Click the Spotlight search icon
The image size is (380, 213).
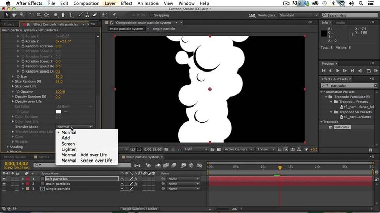pos(361,3)
